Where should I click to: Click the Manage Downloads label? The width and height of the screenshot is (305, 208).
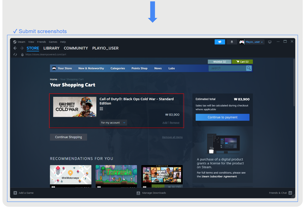[x=154, y=193]
